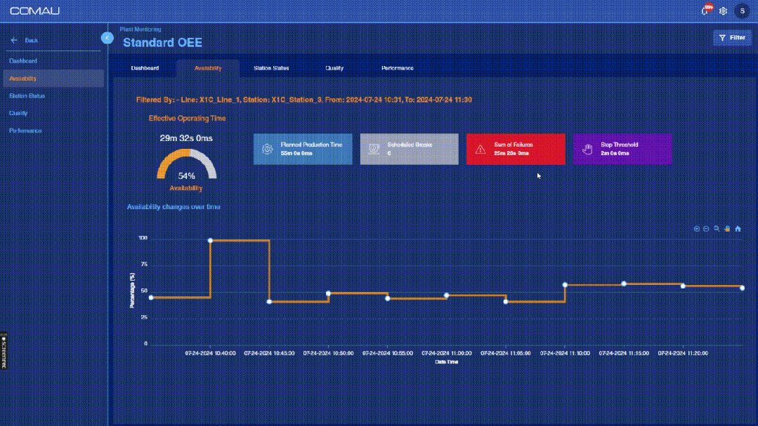Image resolution: width=758 pixels, height=426 pixels.
Task: Select Dashboard in the left sidebar
Action: (23, 61)
